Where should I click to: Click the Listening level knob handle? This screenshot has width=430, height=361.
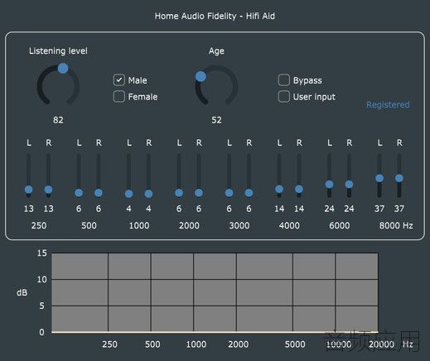pos(63,68)
